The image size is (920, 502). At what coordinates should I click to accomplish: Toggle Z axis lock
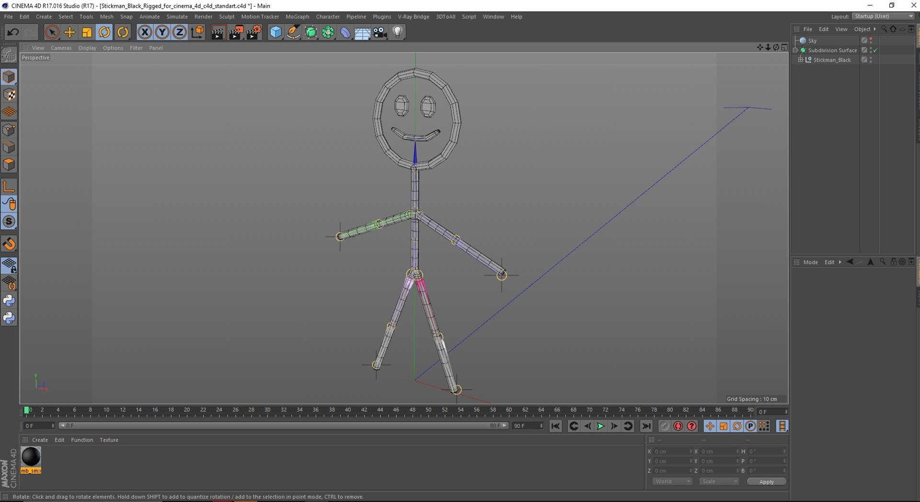[x=179, y=33]
